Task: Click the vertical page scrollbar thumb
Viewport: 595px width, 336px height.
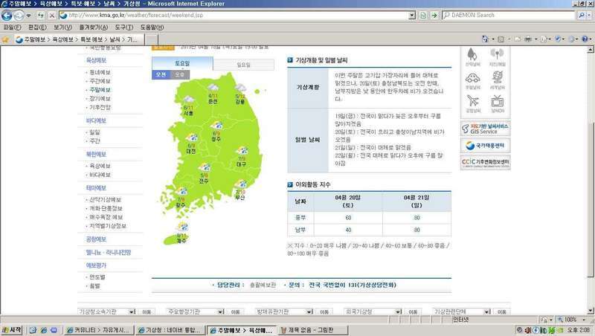Action: click(590, 199)
